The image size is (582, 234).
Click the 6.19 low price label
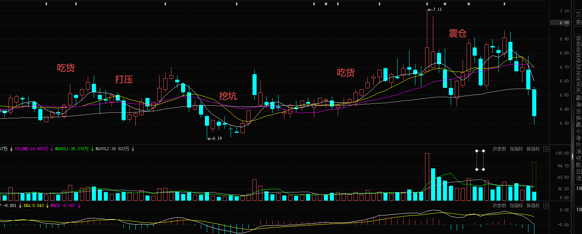[x=217, y=138]
